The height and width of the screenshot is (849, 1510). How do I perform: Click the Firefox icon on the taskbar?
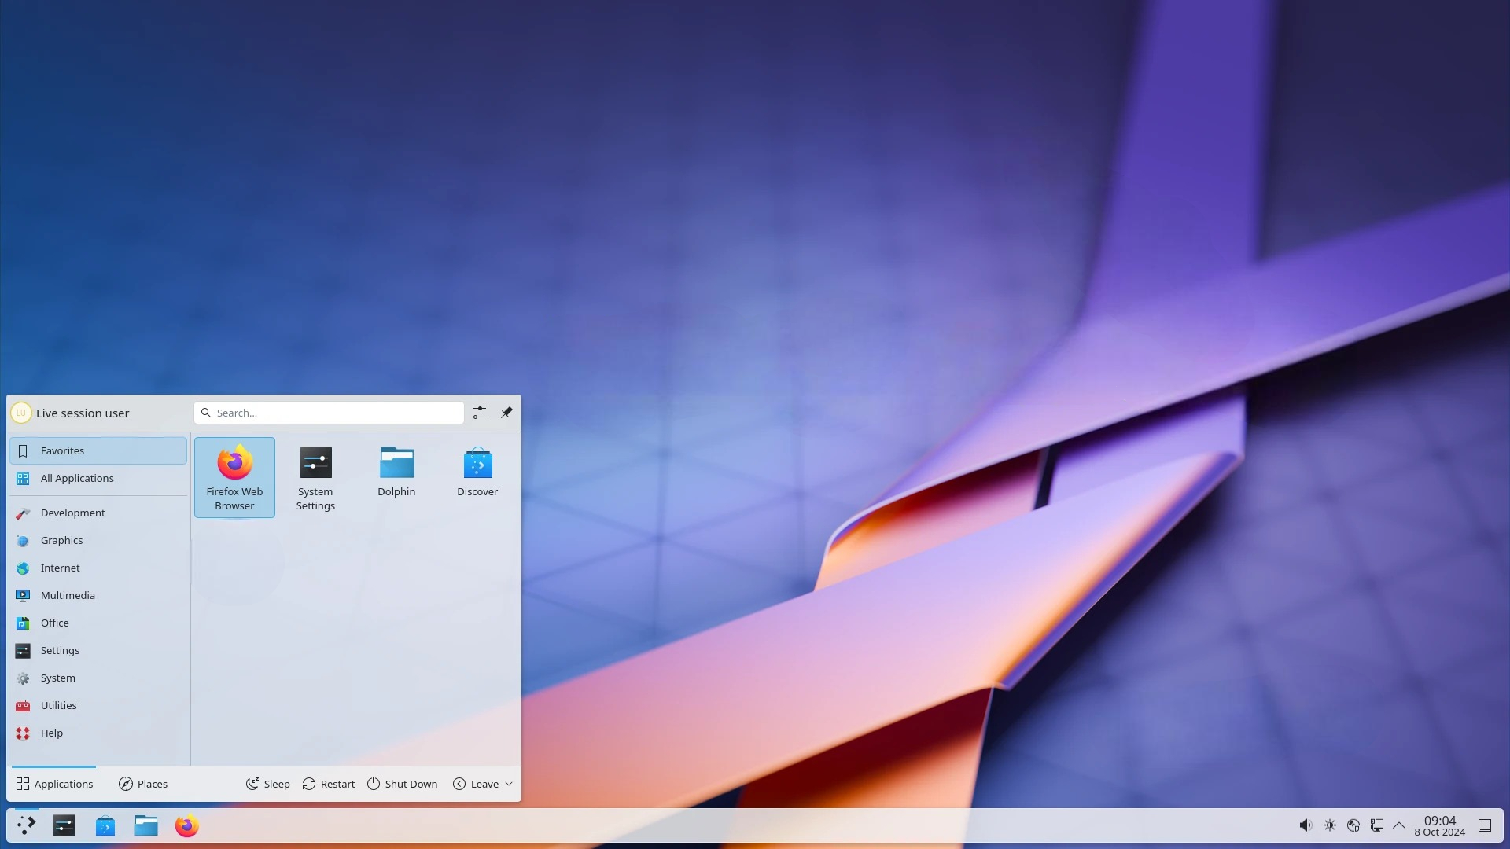187,826
